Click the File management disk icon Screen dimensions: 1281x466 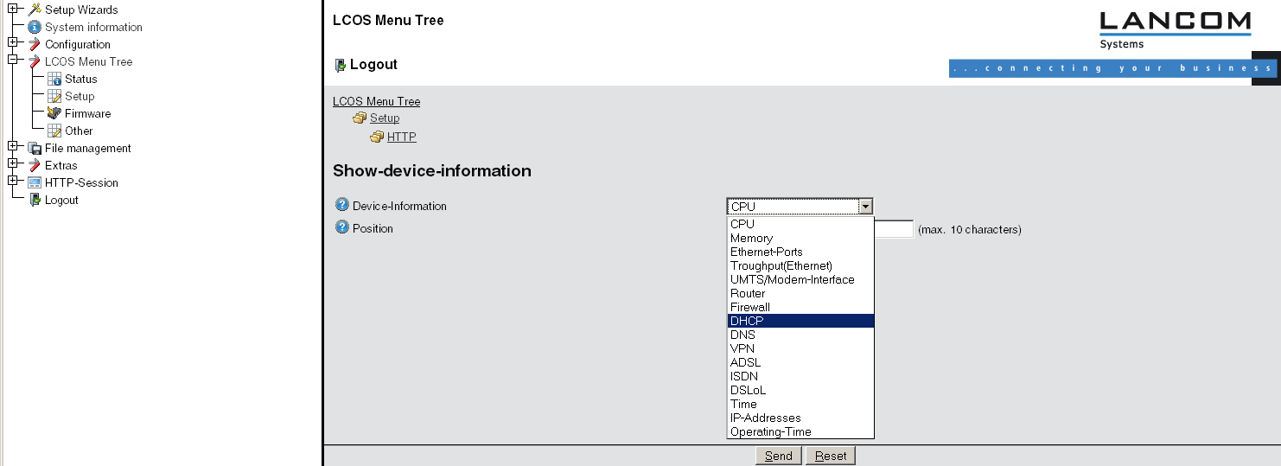click(x=35, y=148)
